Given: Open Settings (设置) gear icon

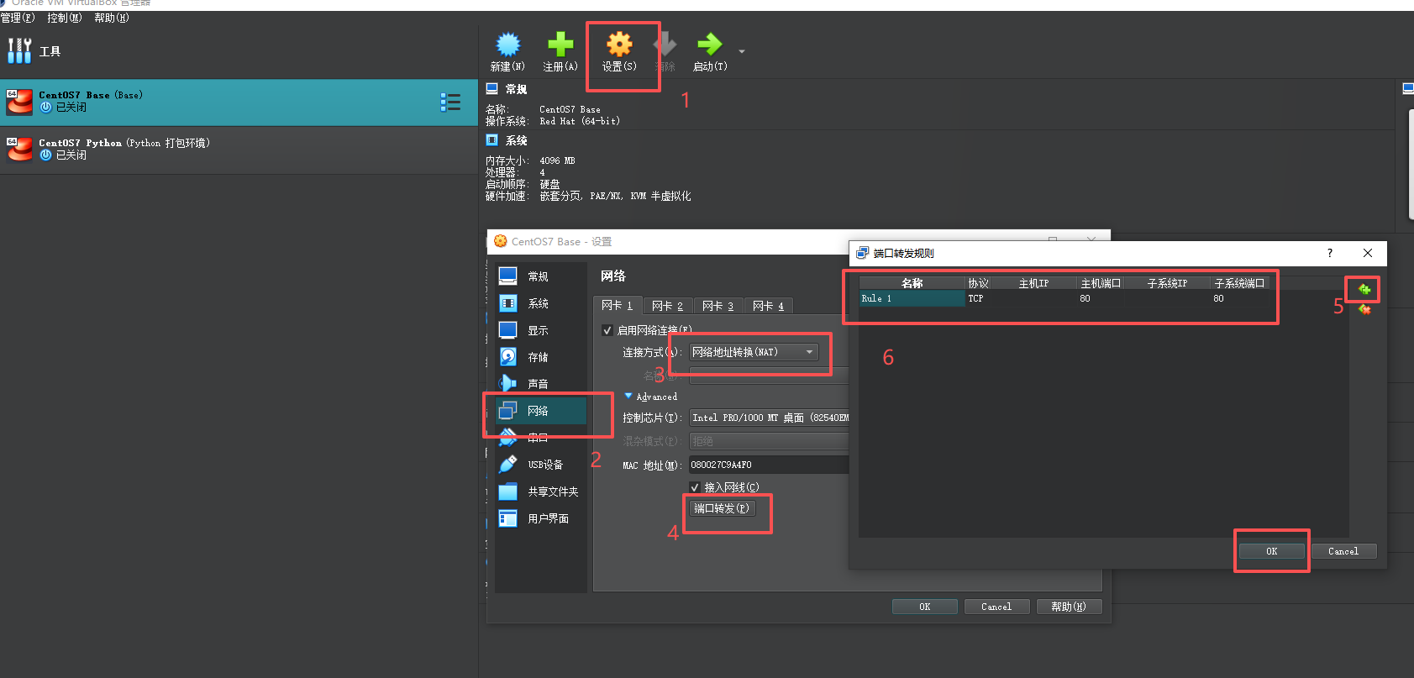Looking at the screenshot, I should (x=619, y=45).
